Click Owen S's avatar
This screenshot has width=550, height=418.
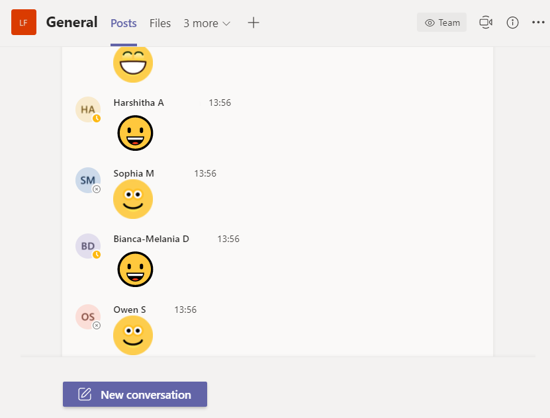(88, 317)
